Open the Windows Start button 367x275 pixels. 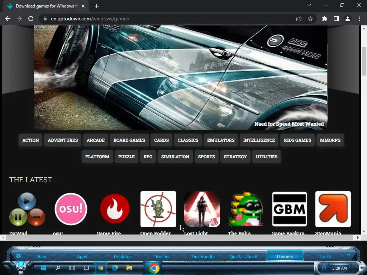click(x=43, y=268)
